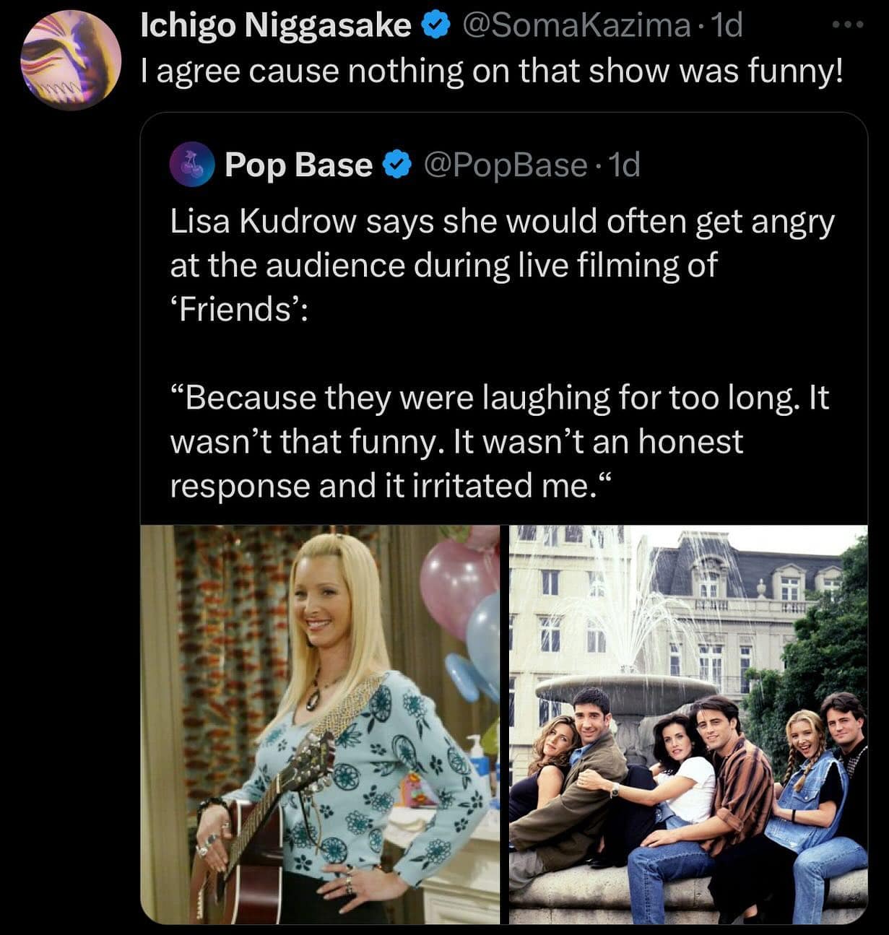889x935 pixels.
Task: Click the word 'Friends': in quoted tweet
Action: [239, 310]
